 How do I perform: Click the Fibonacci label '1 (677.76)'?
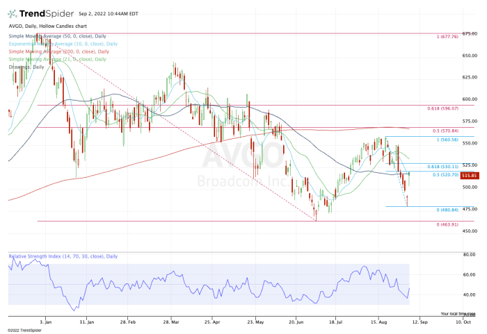[447, 37]
